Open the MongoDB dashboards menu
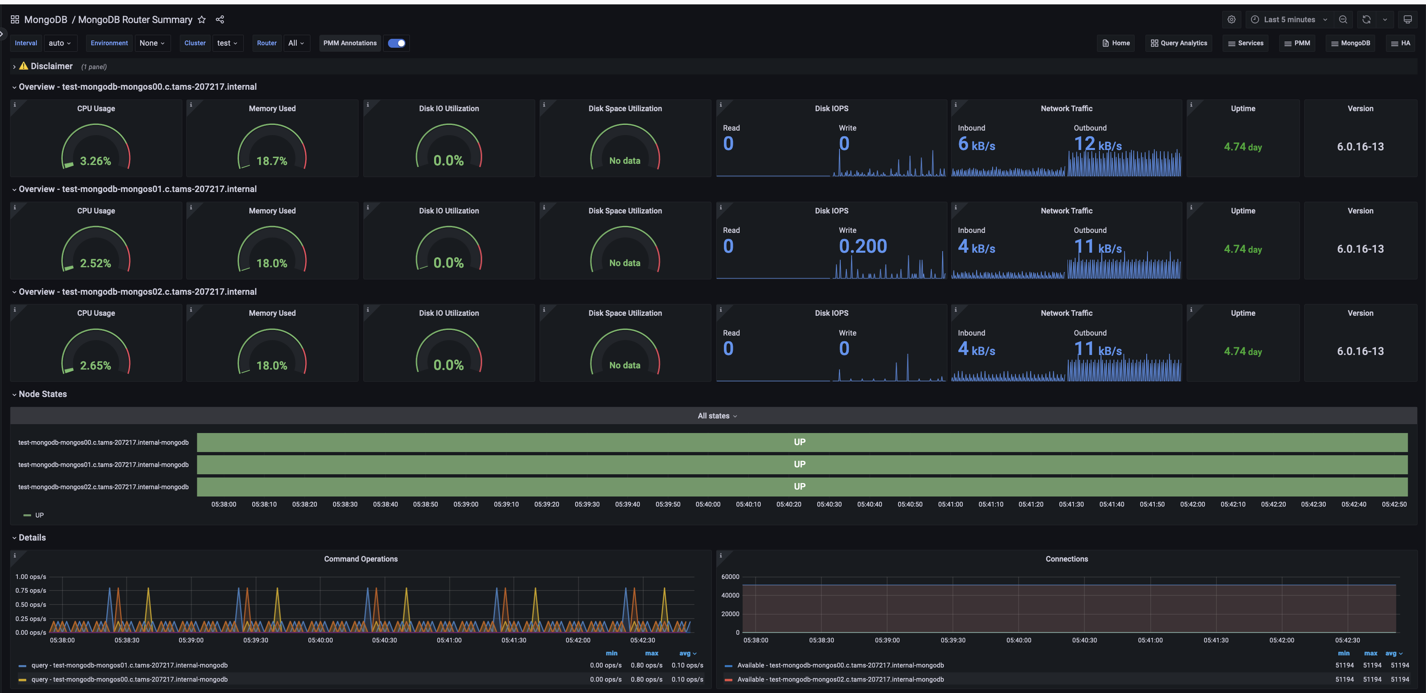1426x693 pixels. click(x=1350, y=43)
